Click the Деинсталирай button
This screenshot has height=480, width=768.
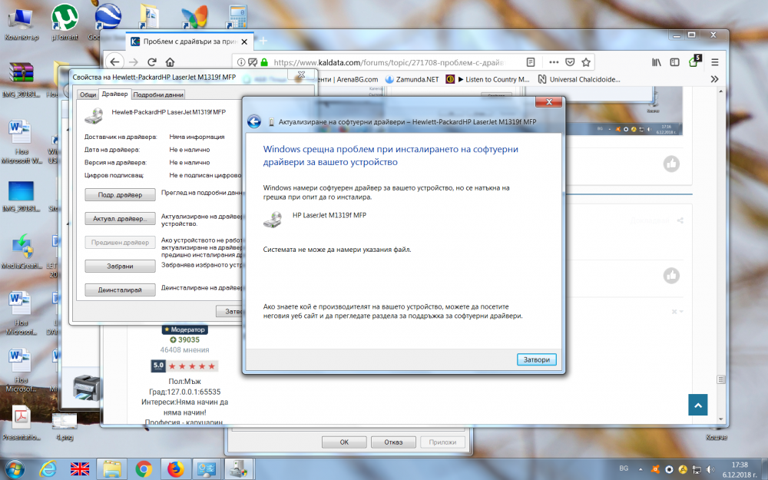120,290
